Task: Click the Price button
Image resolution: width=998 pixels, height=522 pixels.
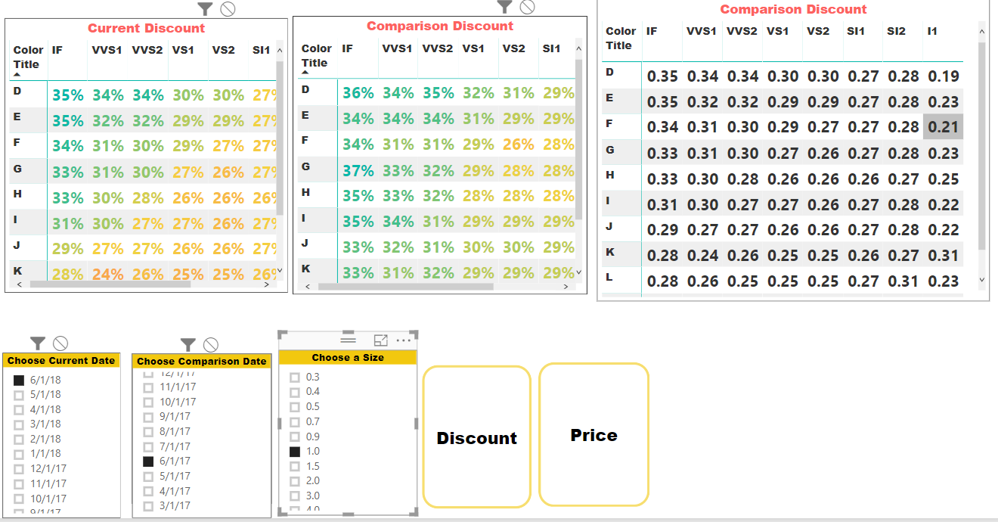Action: 594,434
